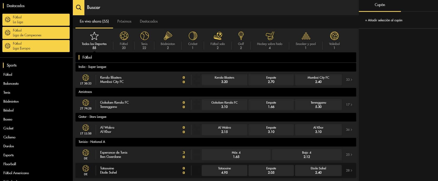
Task: Open the Cupón tab panel
Action: tap(380, 5)
